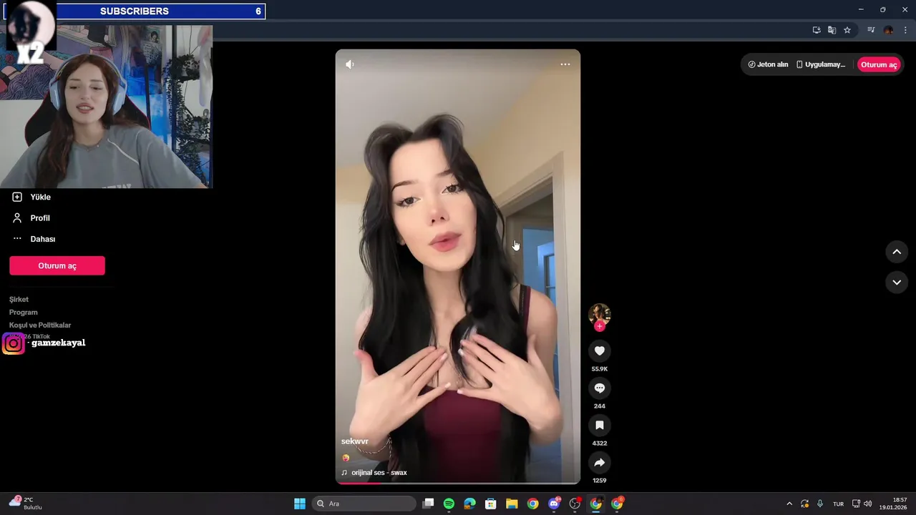Click the microphone tray icon
This screenshot has width=916, height=515.
(820, 504)
